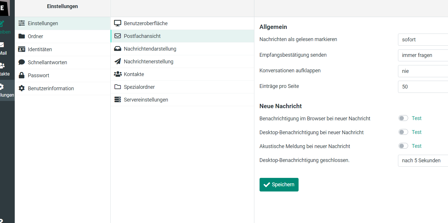
Task: Click the speech bubble icon for Schnellantworten
Action: (22, 62)
